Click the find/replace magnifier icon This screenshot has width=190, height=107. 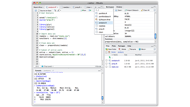[55, 10]
